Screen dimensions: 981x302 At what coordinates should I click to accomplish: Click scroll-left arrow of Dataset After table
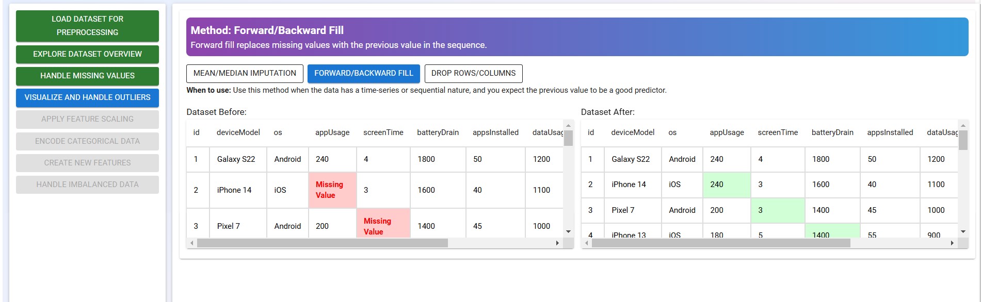pos(587,243)
